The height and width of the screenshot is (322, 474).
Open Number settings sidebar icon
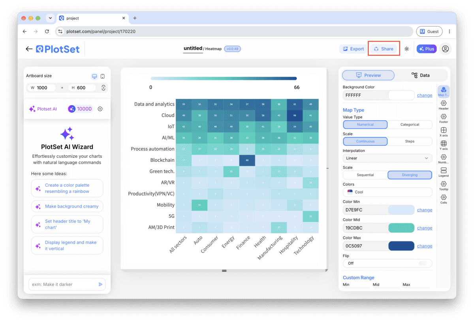[444, 159]
